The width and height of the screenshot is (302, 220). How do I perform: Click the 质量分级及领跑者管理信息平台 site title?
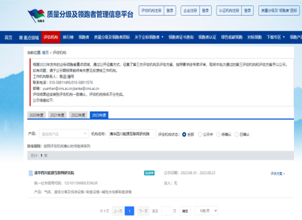tap(90, 14)
